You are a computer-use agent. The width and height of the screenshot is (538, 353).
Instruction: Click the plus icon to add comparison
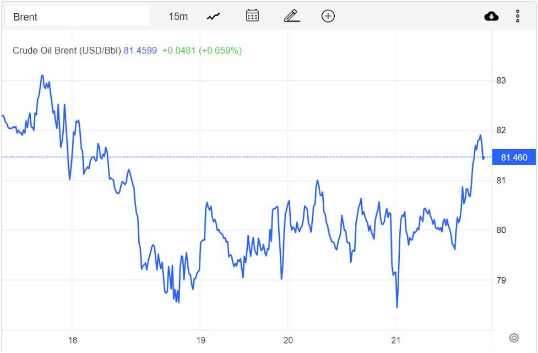(x=328, y=16)
